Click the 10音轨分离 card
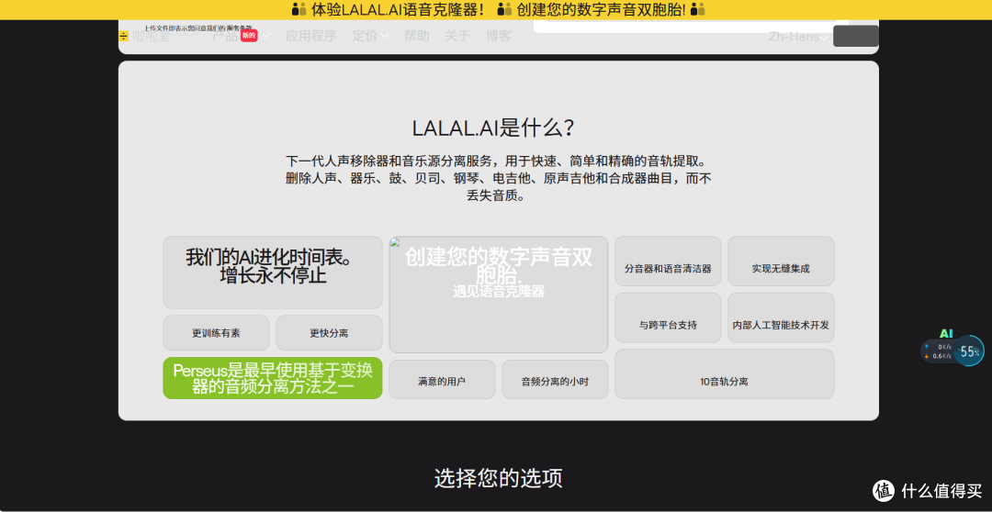This screenshot has height=512, width=992. pos(725,374)
